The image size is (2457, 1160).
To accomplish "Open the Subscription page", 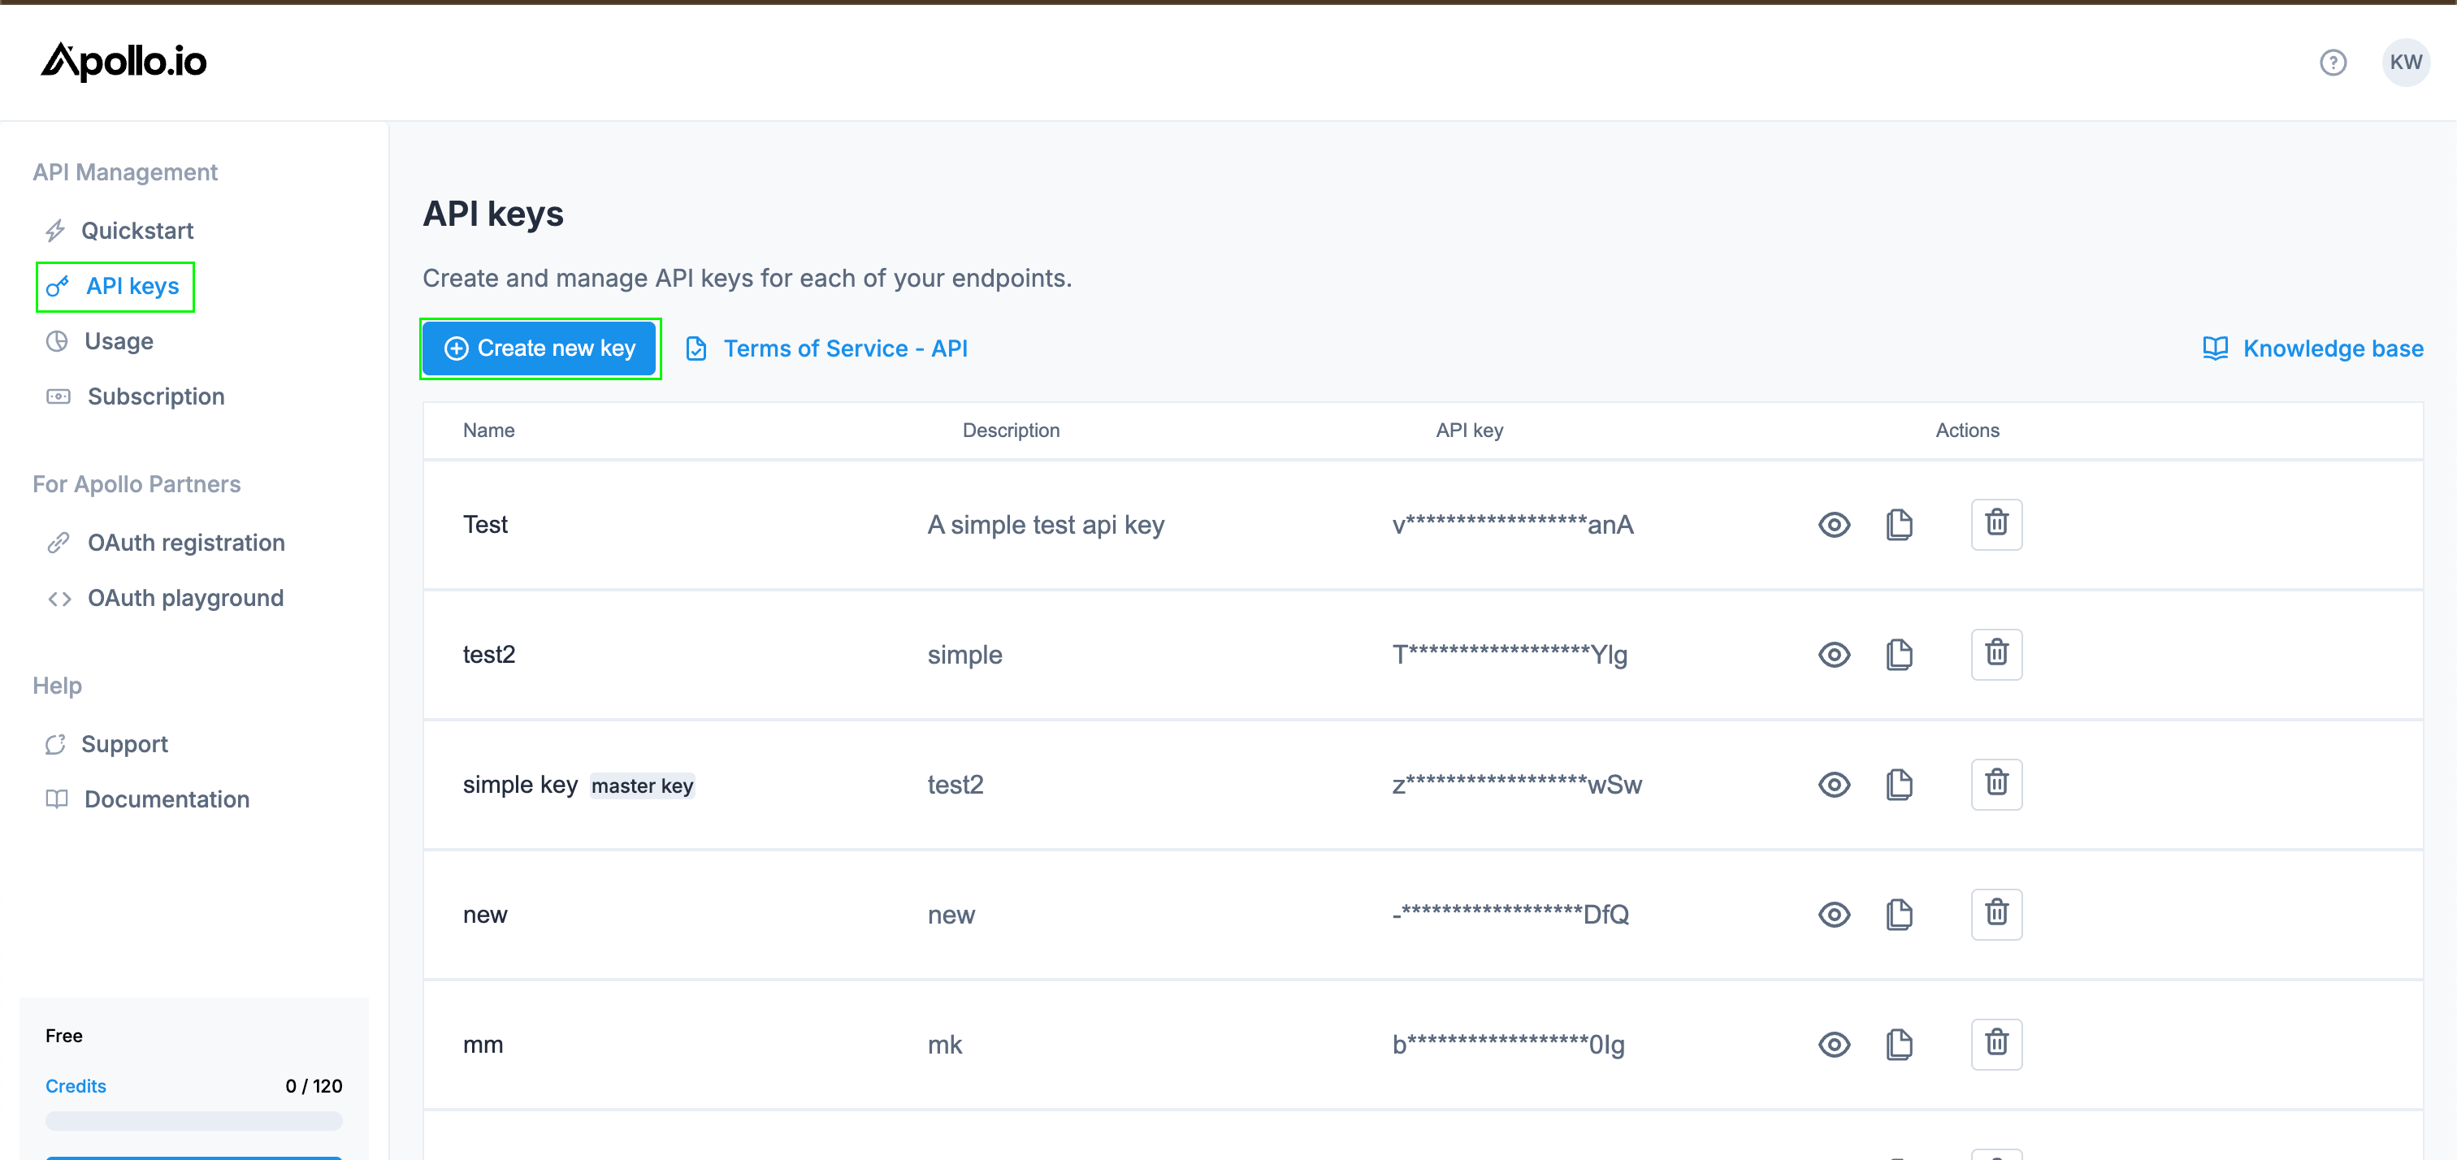I will (155, 397).
